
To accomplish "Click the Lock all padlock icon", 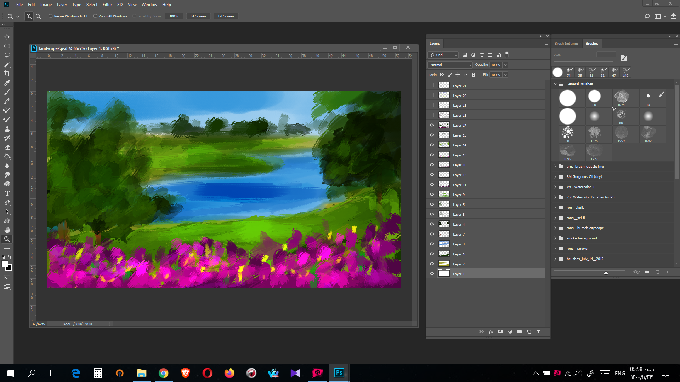I will 474,75.
